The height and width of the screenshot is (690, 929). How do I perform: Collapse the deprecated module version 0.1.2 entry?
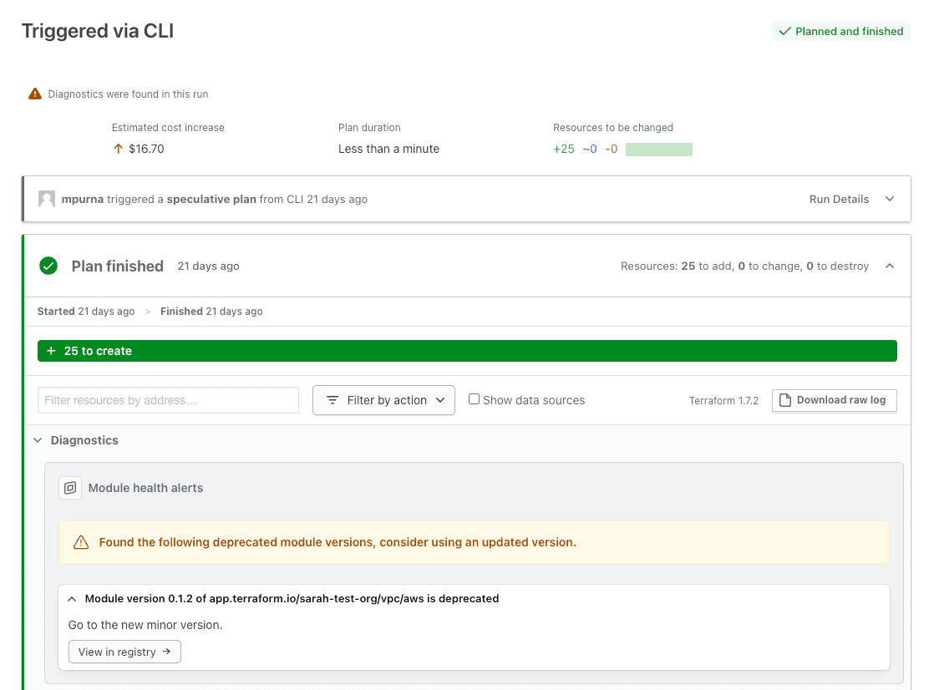pyautogui.click(x=72, y=599)
